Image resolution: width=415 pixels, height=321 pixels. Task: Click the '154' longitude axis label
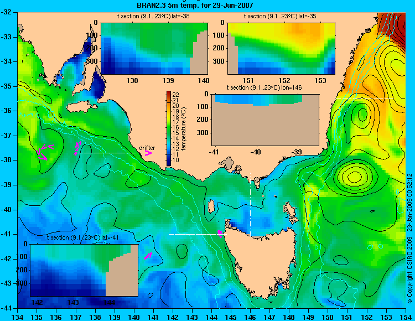406,317
